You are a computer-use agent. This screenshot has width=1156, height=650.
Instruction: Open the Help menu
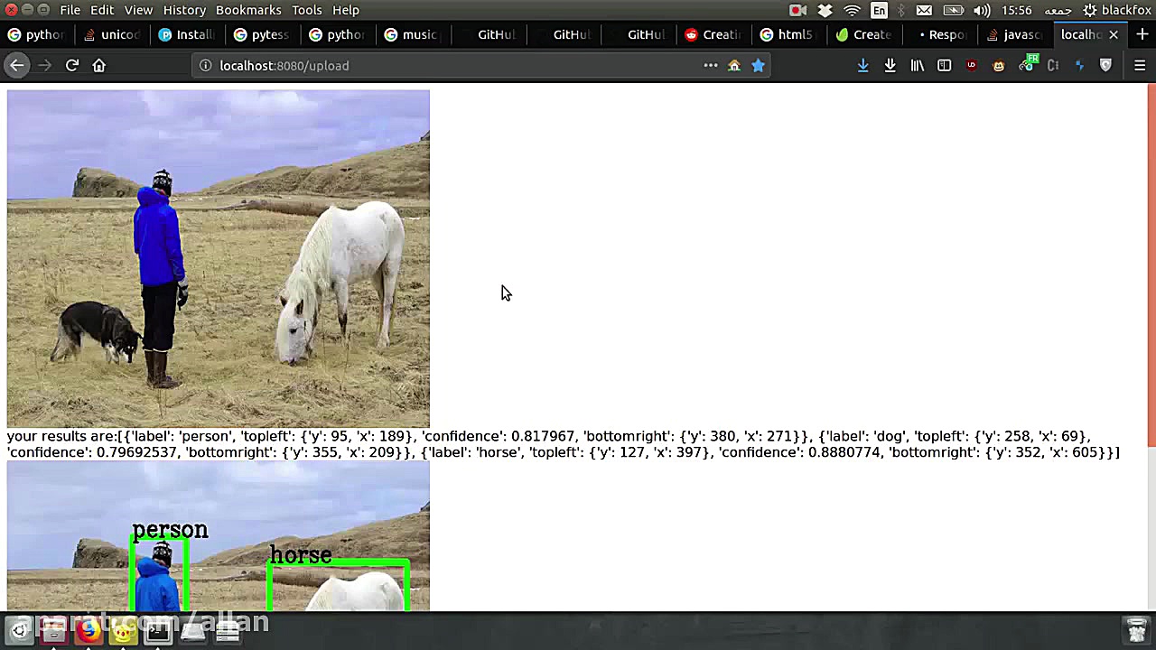[346, 10]
